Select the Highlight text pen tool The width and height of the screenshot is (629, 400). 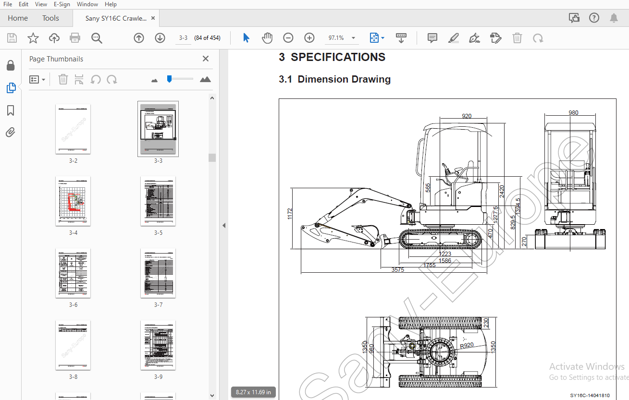453,38
